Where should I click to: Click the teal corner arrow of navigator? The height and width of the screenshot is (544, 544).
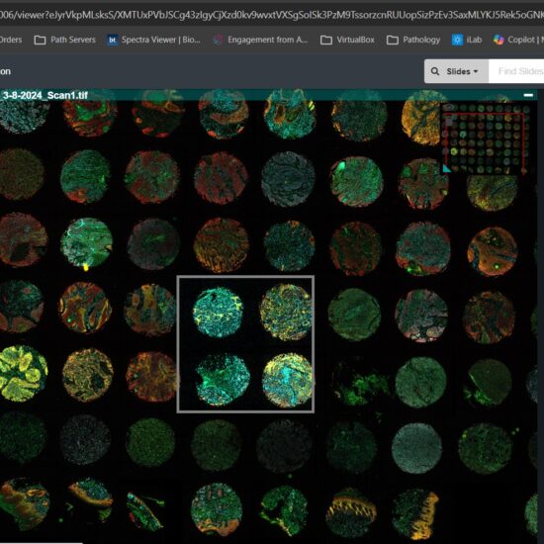tap(447, 168)
